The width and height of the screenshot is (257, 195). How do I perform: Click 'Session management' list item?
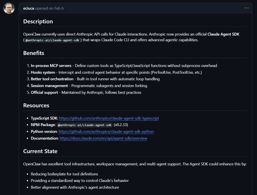point(89,86)
